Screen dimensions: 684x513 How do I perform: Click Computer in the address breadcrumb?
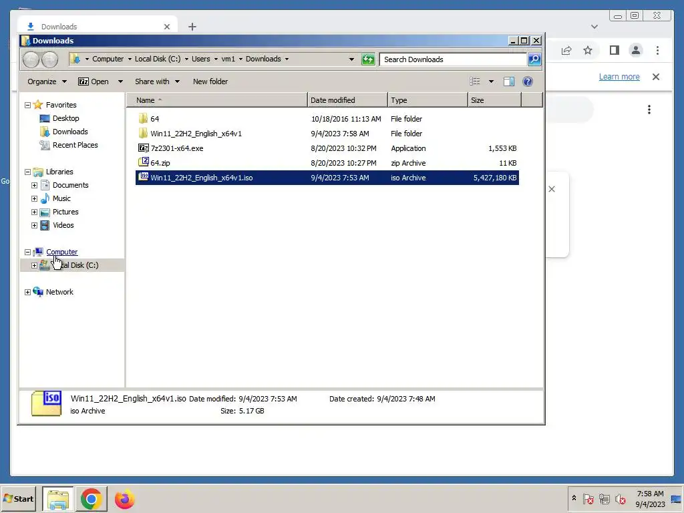[x=108, y=59]
